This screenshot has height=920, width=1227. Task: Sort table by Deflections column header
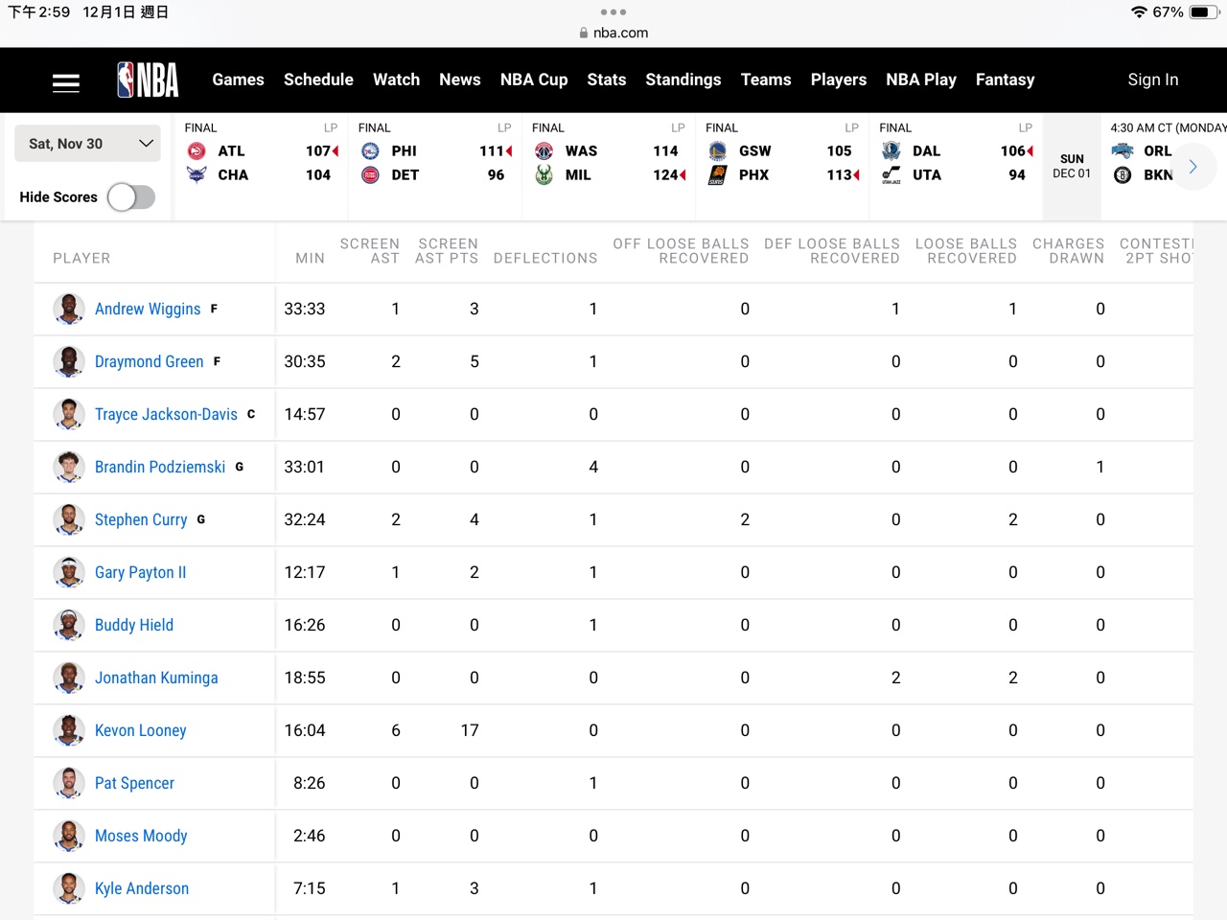pos(544,258)
